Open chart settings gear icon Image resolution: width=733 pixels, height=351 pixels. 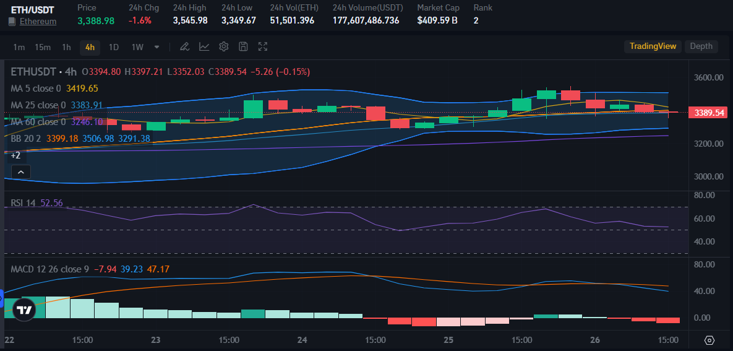[x=223, y=46]
